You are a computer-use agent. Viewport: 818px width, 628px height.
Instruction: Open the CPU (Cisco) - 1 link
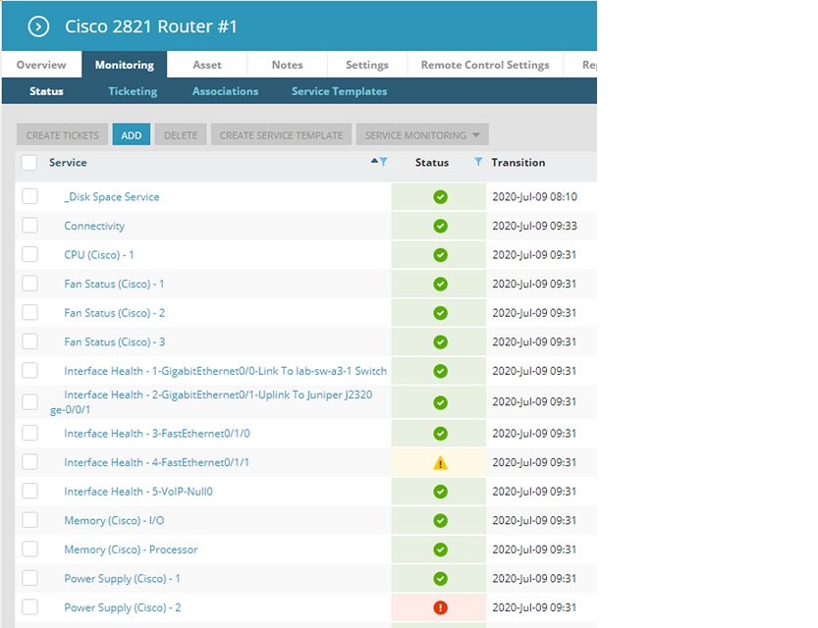99,255
